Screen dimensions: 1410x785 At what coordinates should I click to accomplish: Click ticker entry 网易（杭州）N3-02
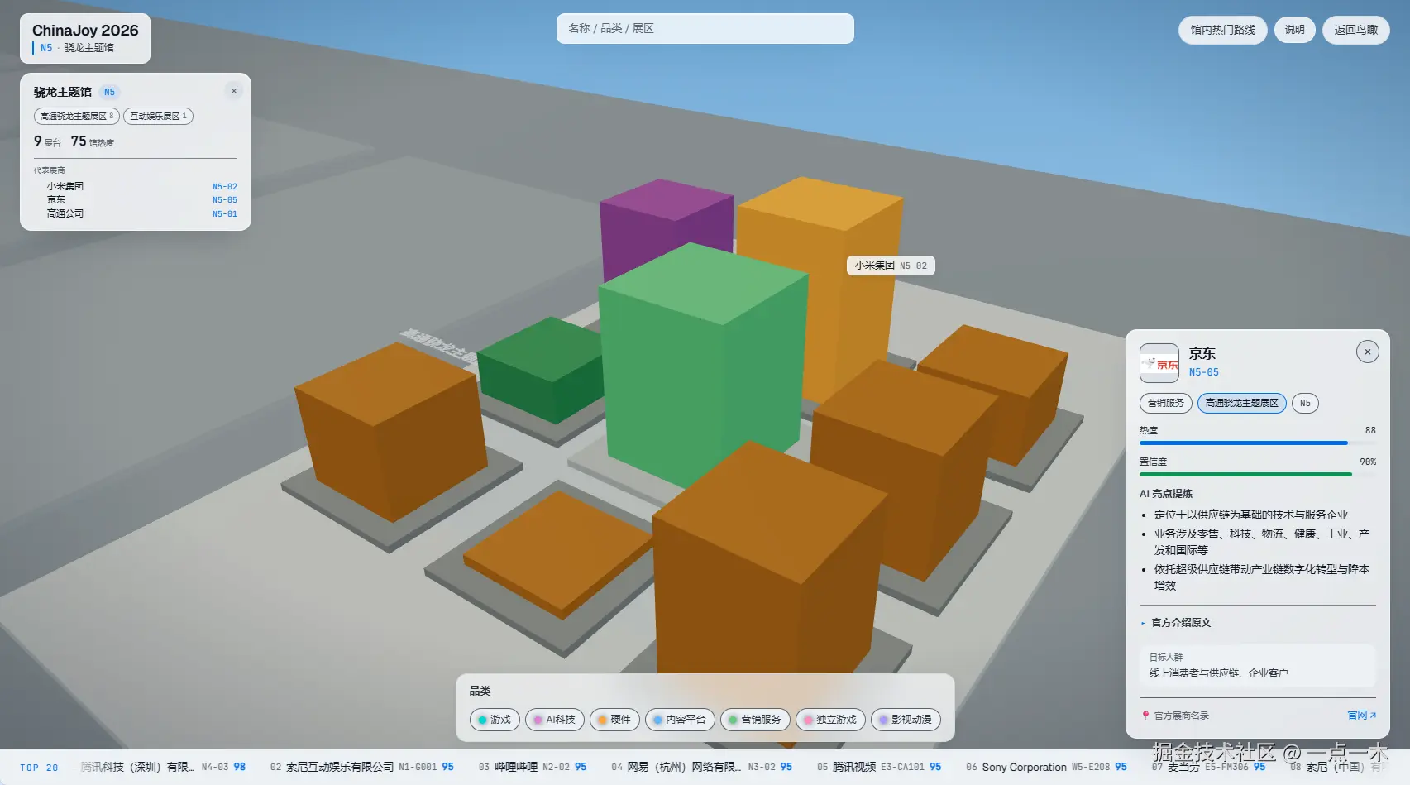point(701,768)
